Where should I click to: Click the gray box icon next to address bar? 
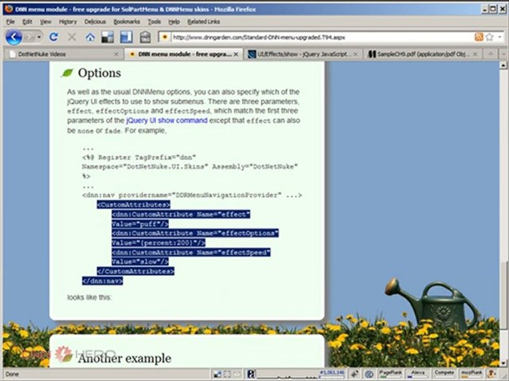(145, 37)
